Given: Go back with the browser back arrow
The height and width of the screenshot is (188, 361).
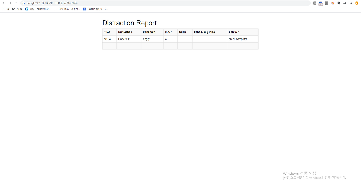Looking at the screenshot, I should (x=4, y=3).
